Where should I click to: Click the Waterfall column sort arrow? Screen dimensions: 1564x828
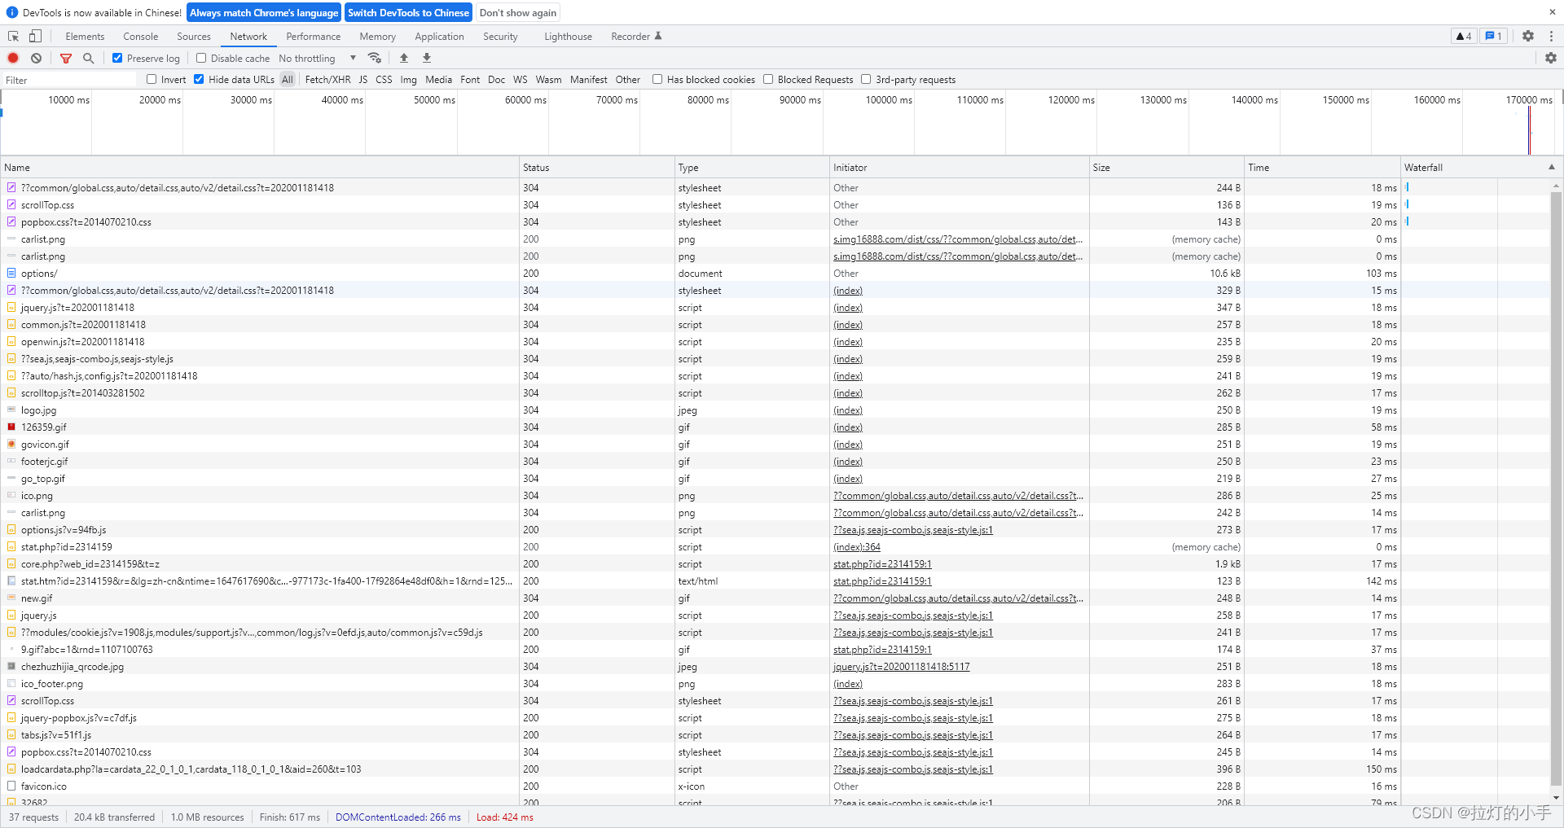[x=1551, y=167]
